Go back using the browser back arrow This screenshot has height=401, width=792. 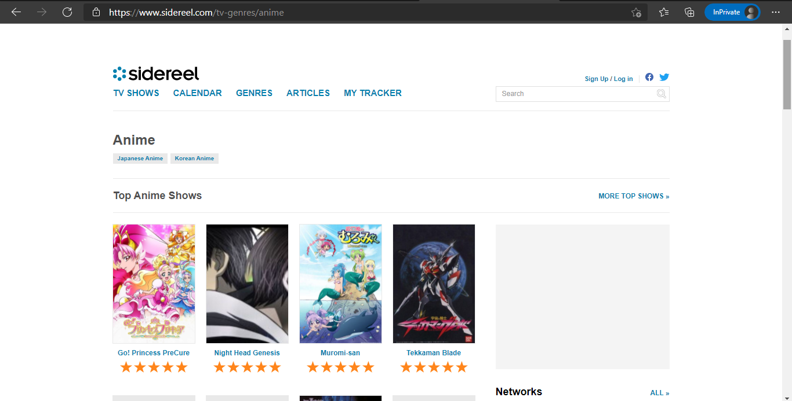16,12
